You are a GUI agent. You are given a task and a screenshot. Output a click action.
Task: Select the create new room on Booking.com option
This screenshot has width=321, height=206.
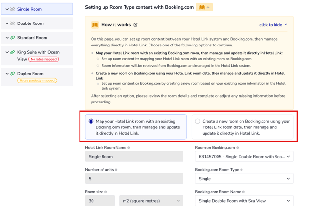197,122
